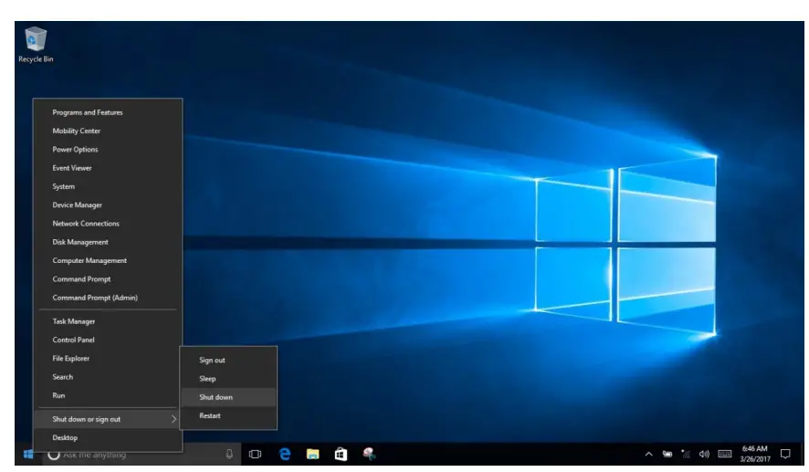Image resolution: width=809 pixels, height=472 pixels.
Task: Open Task Manager from the menu
Action: tap(108, 321)
